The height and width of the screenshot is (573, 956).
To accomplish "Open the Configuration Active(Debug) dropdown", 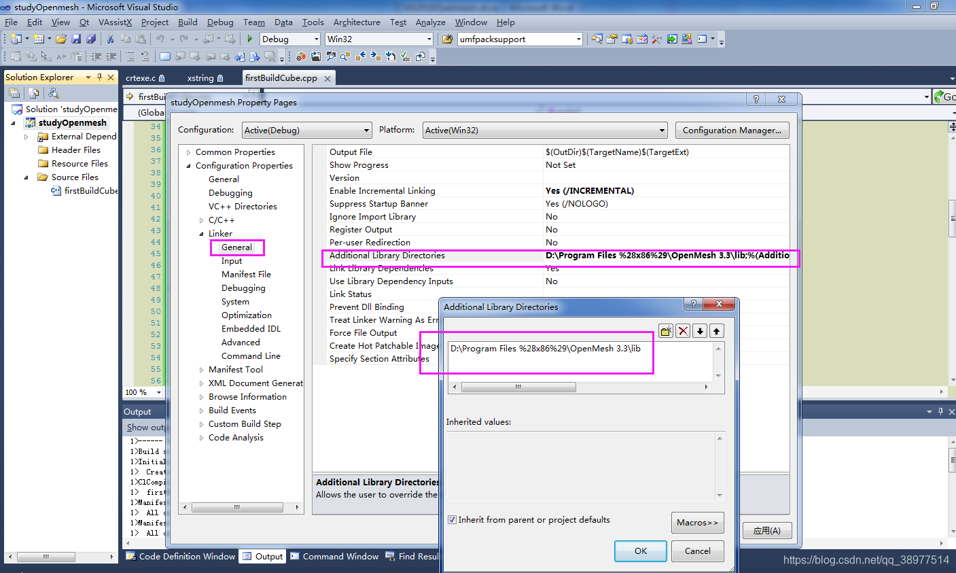I will [366, 130].
